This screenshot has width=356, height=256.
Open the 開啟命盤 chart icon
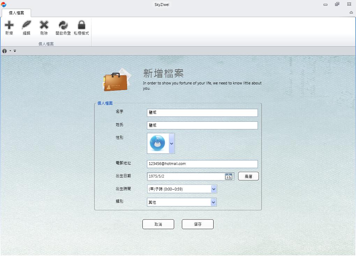click(x=63, y=25)
